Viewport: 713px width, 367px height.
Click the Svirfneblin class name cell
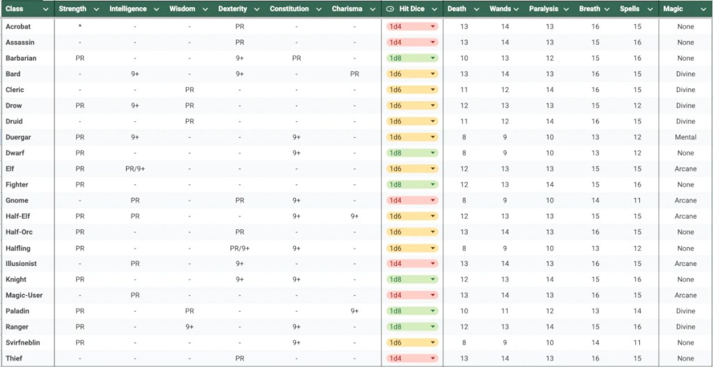coord(24,343)
